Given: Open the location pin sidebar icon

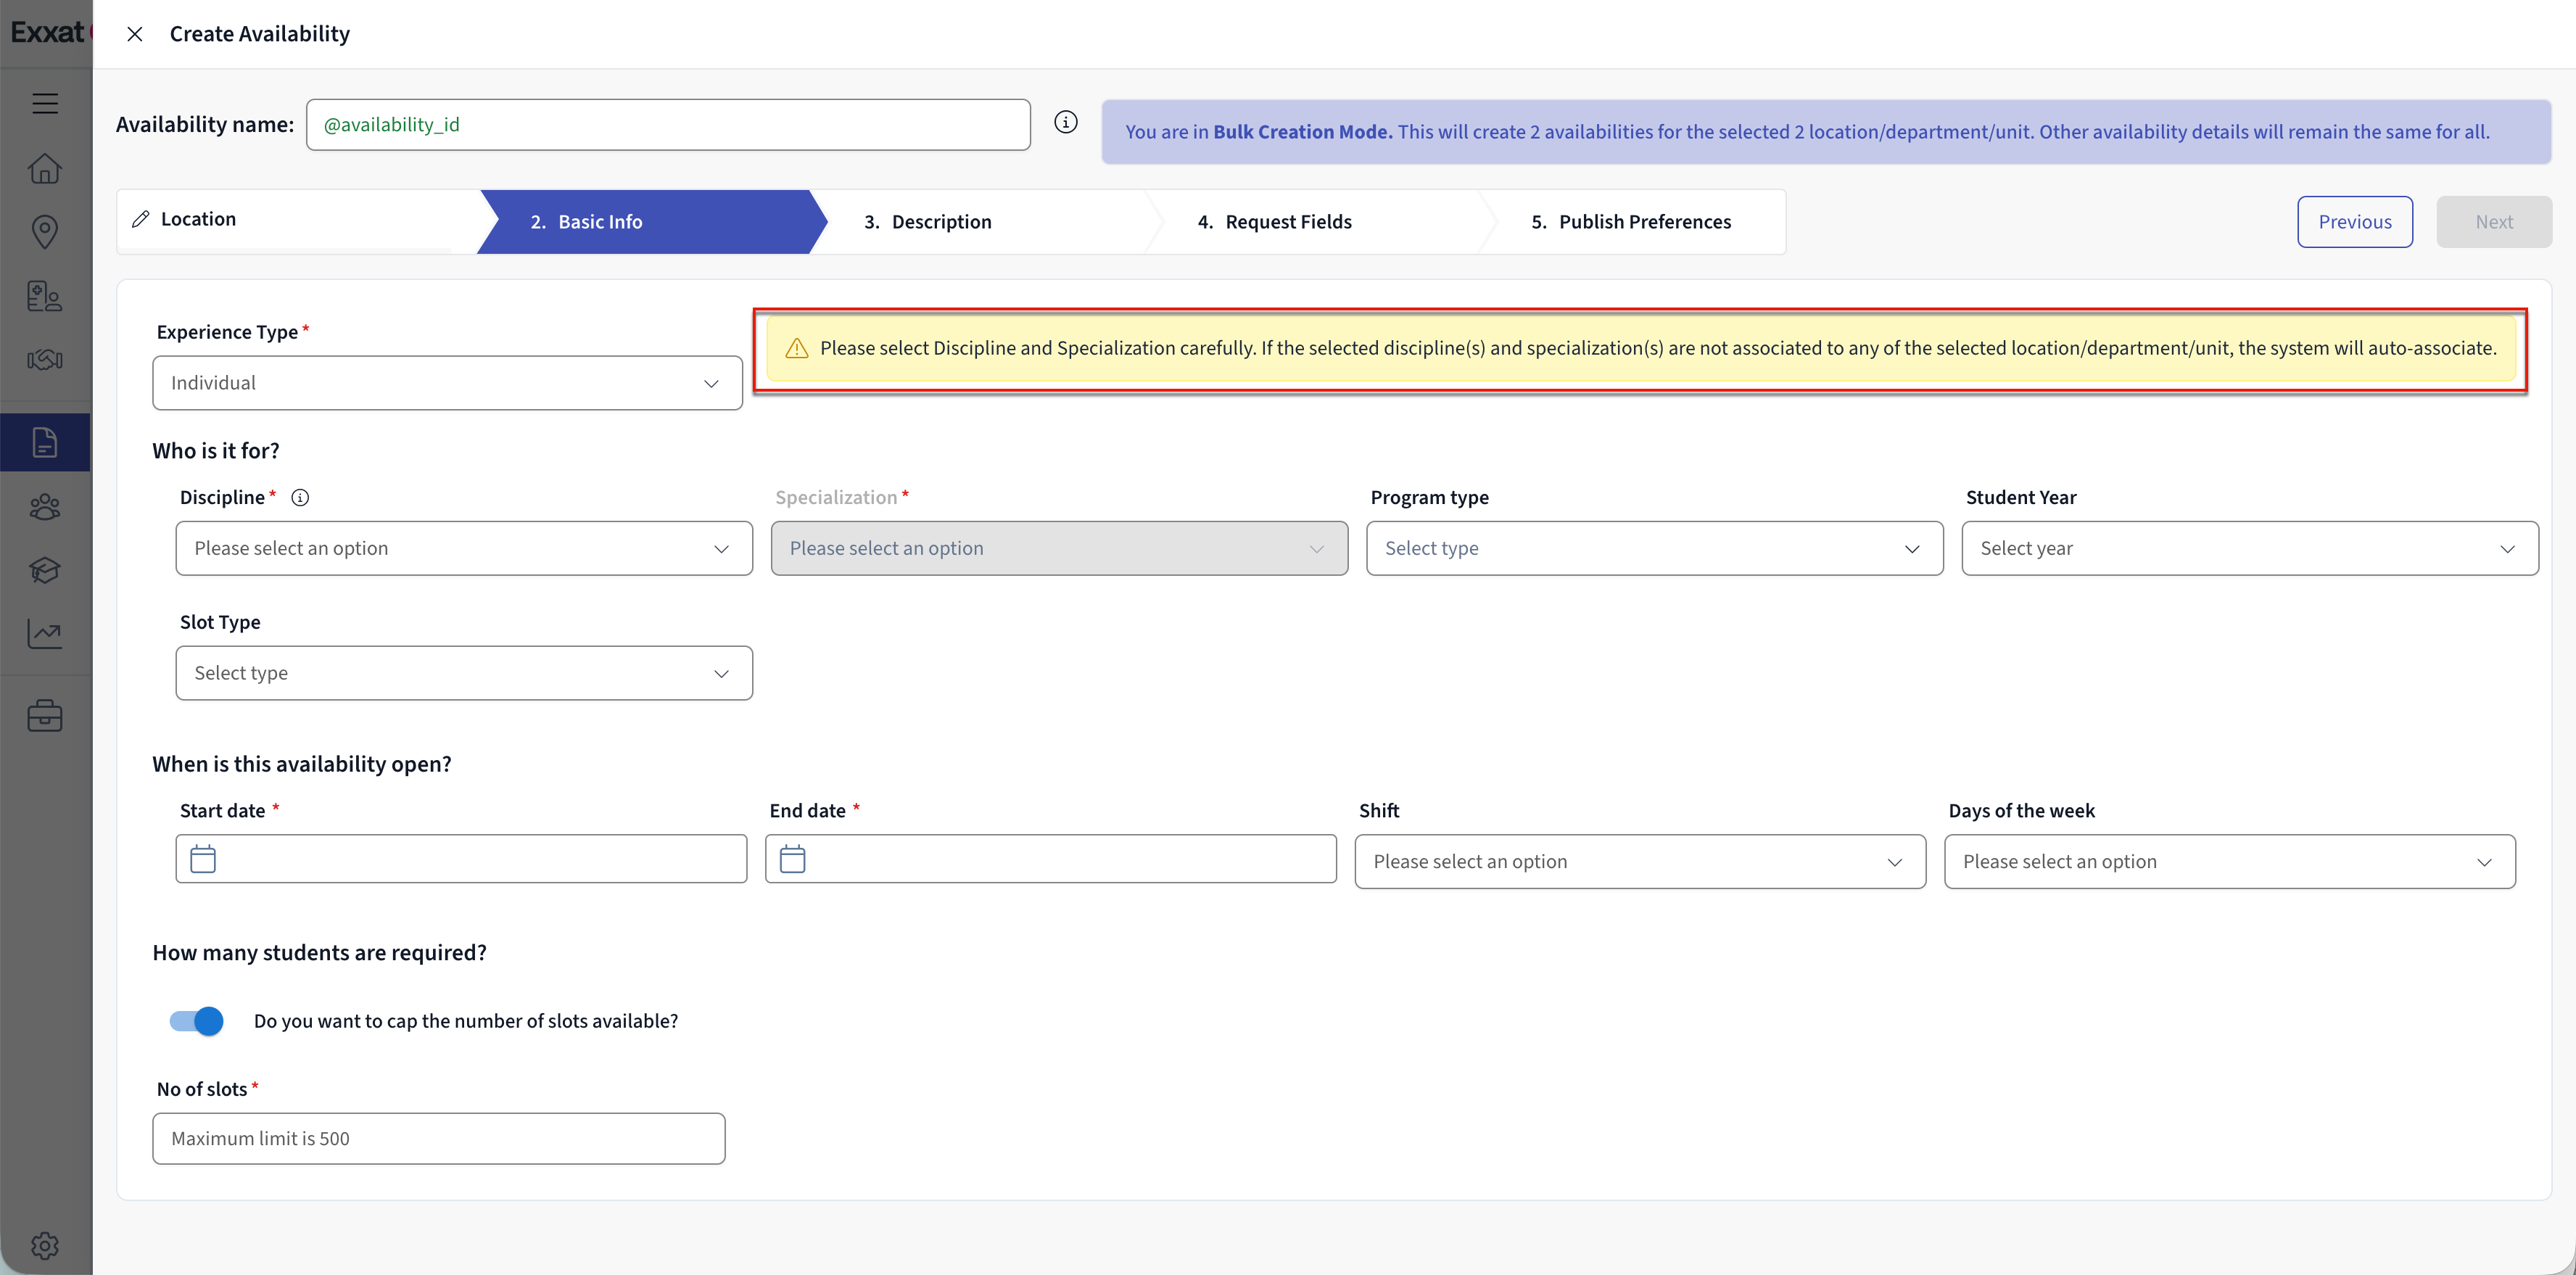Looking at the screenshot, I should pos(44,232).
